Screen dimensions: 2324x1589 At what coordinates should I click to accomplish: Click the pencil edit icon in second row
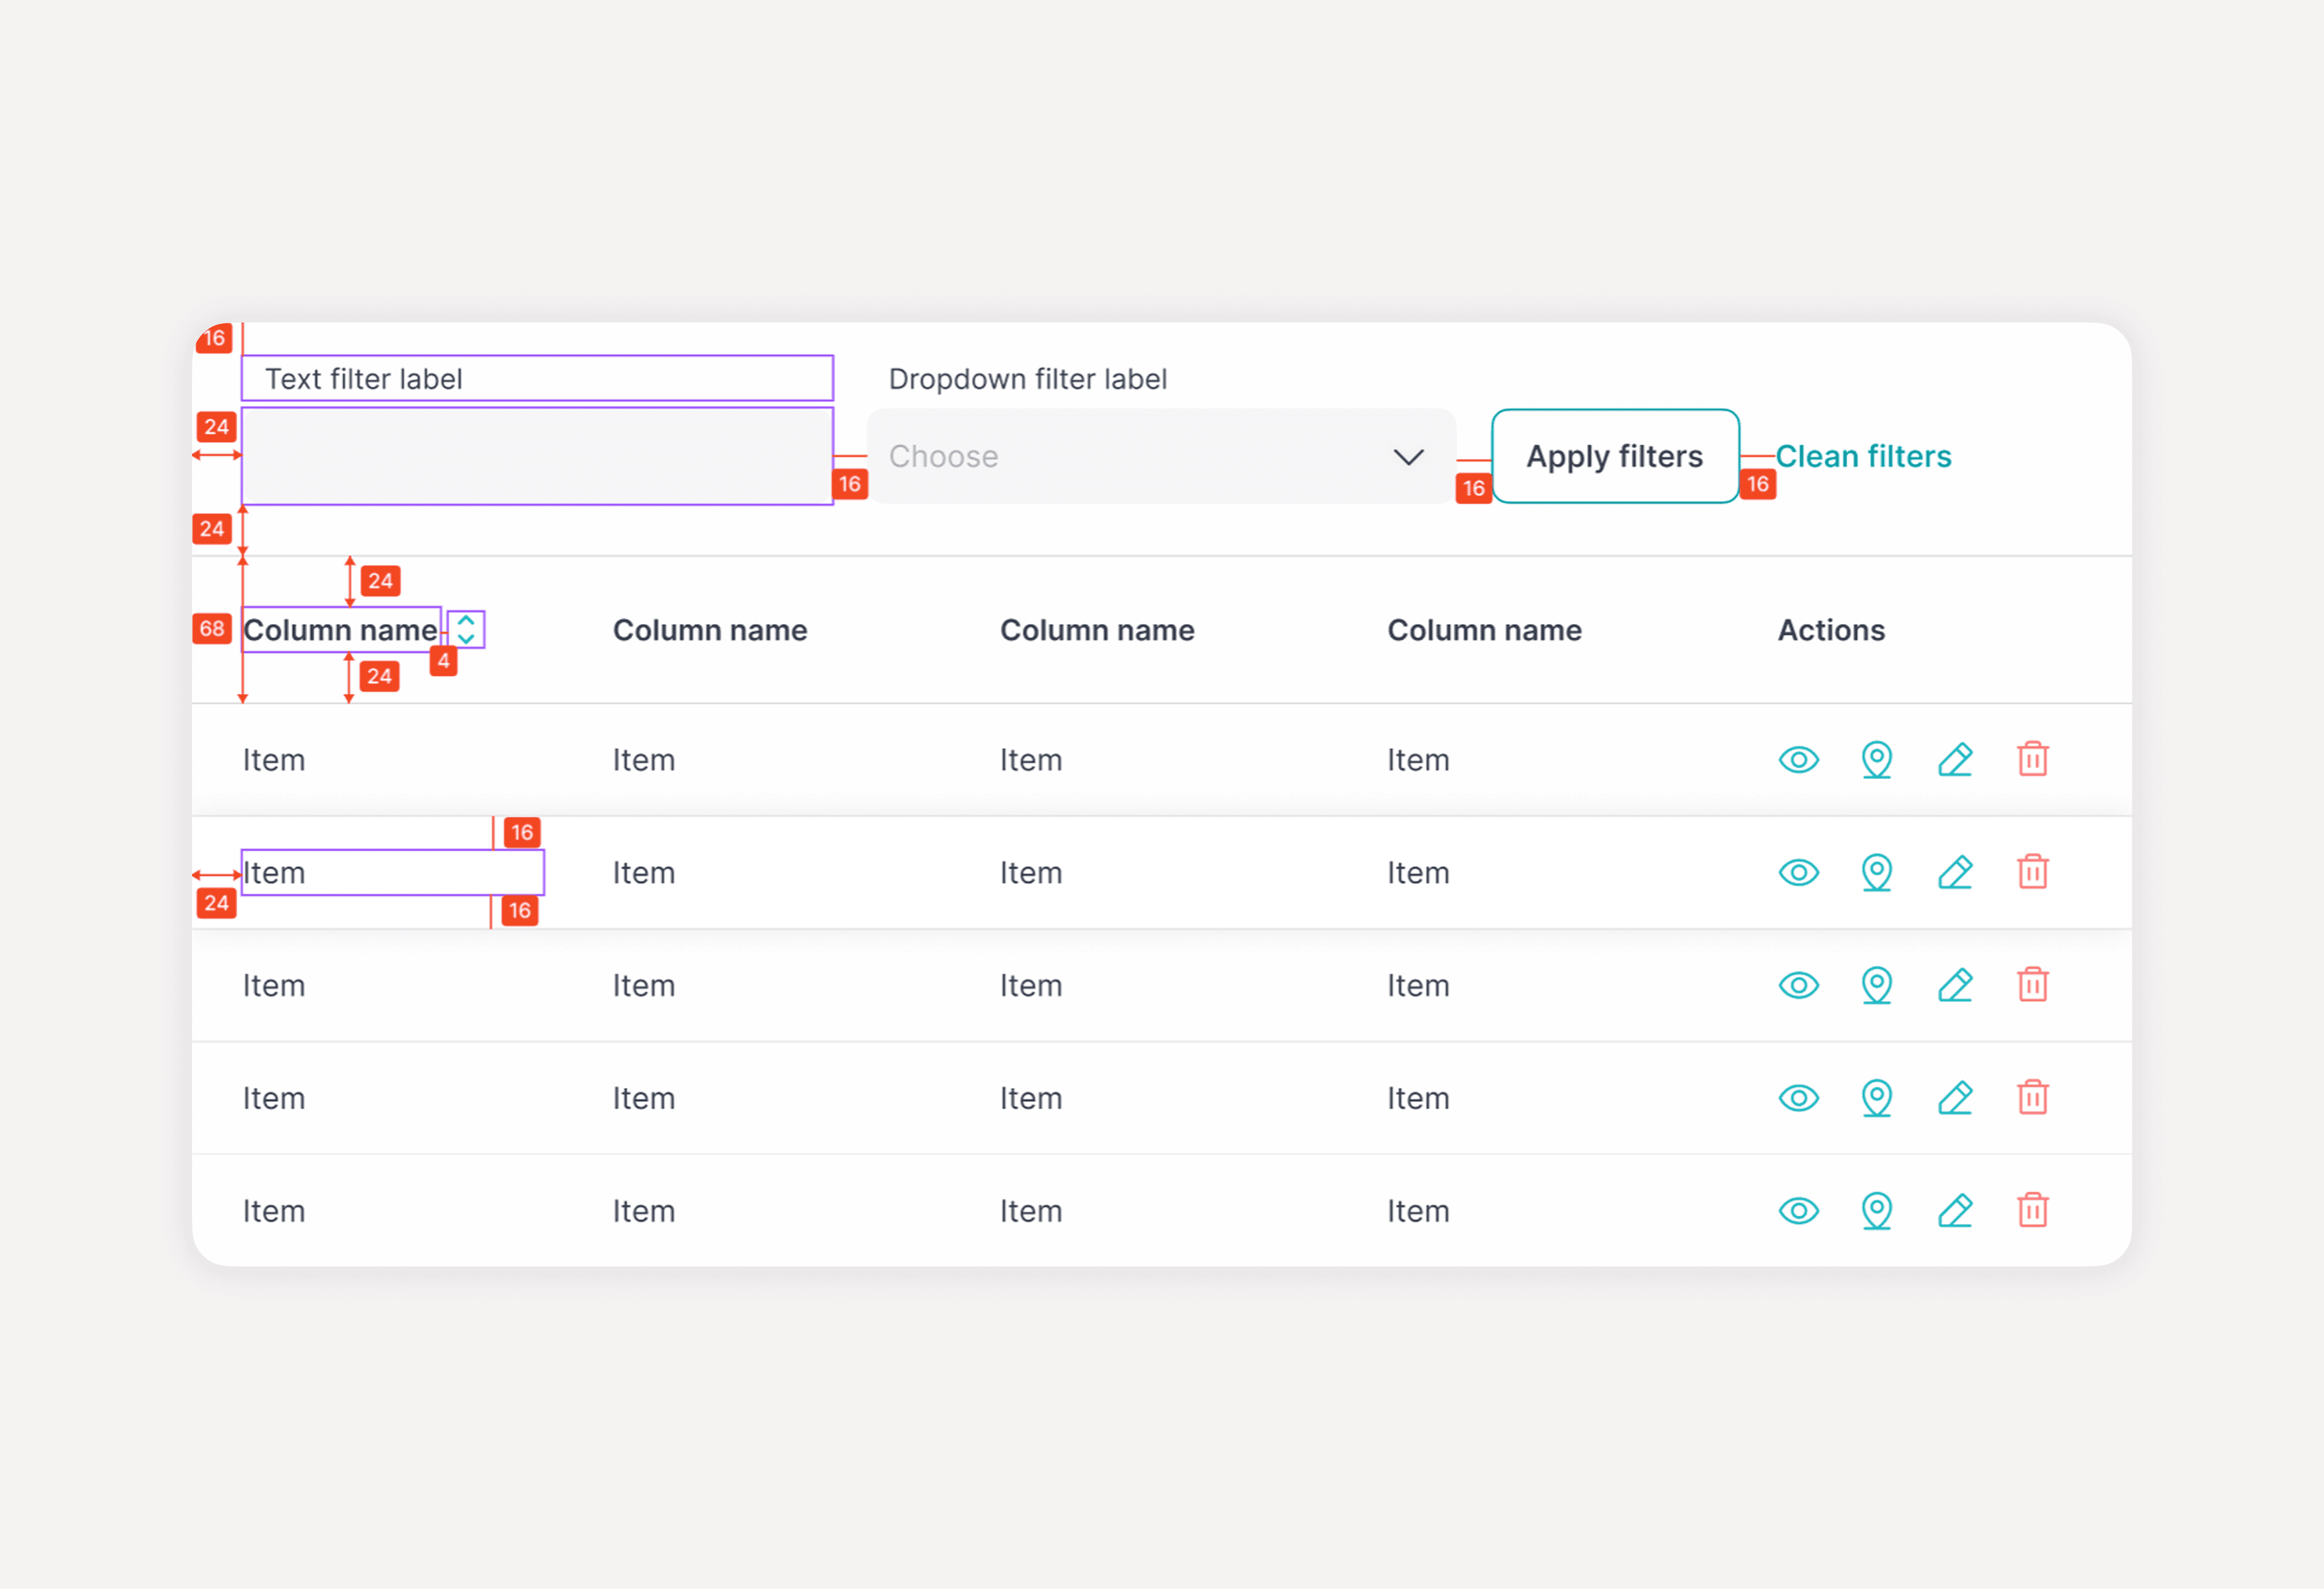1954,873
